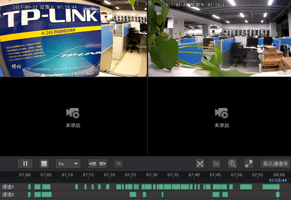Image resolution: width=291 pixels, height=200 pixels.
Task: Click the 07:10 timeline mark
Action: tap(67, 175)
